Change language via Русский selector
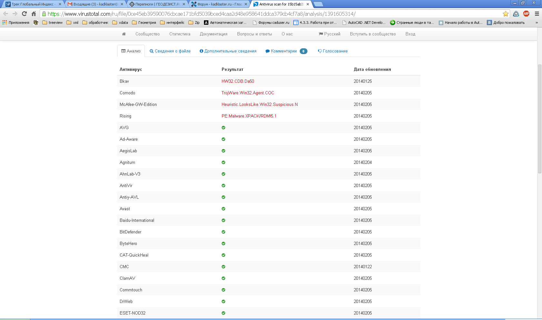Viewport: 542px width, 320px height. tap(329, 34)
